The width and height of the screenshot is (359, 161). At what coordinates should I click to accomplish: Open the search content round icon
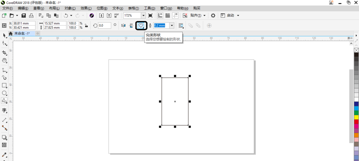coord(92,15)
